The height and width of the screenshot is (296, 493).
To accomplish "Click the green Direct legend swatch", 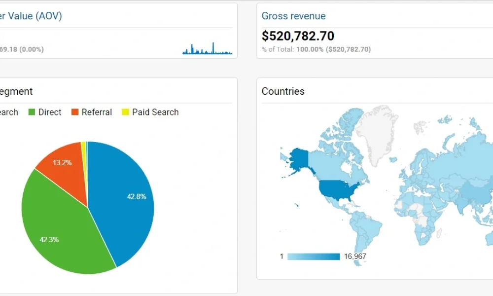I will 32,112.
